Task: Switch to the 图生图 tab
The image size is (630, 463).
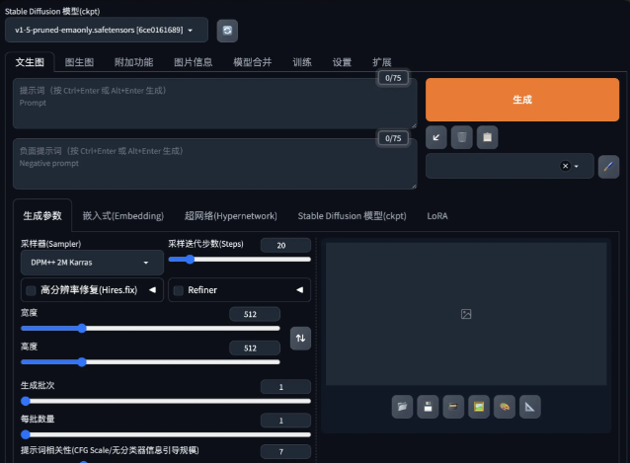Action: [79, 62]
